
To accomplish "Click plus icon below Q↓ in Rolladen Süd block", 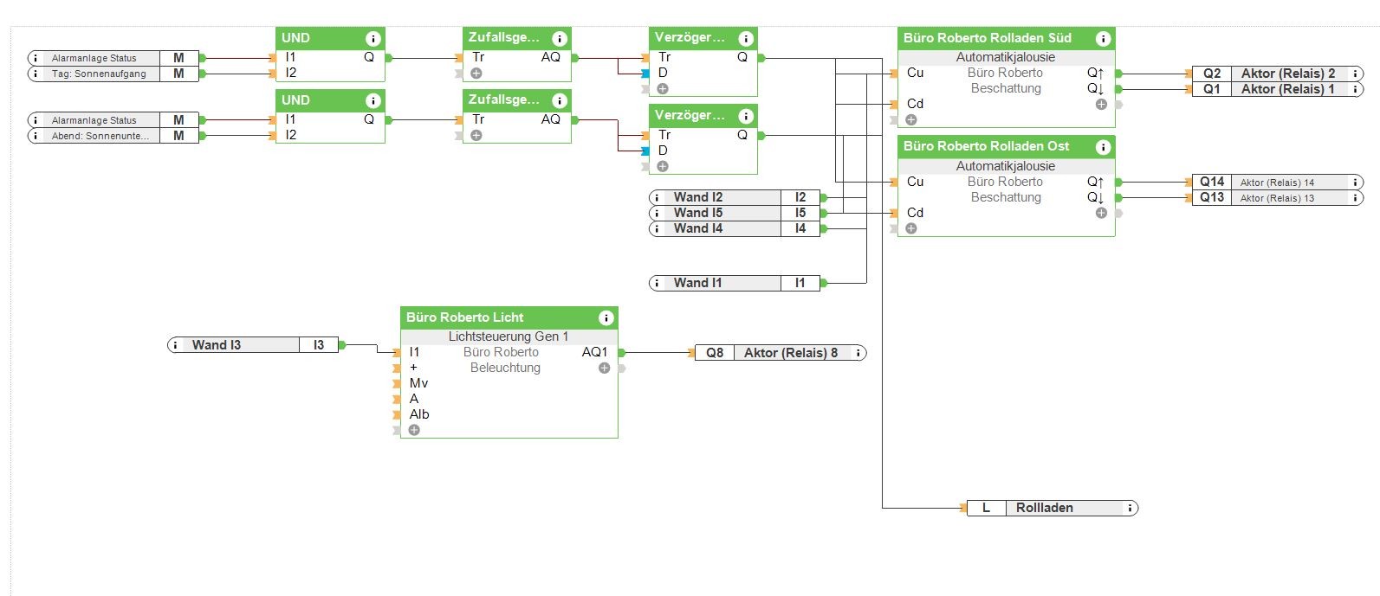I will coord(1100,105).
